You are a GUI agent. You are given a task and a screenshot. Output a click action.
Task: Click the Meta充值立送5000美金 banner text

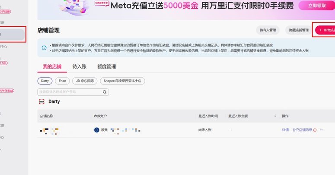[x=154, y=6]
